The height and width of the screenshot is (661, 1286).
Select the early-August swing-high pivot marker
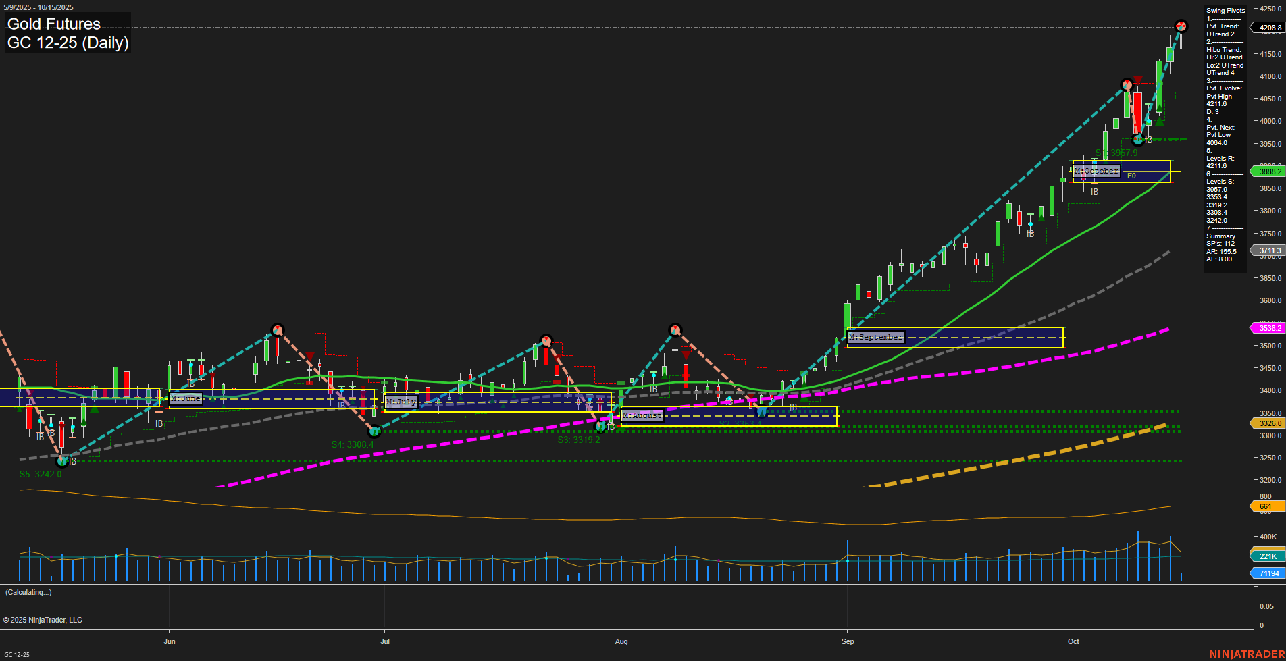tap(675, 329)
